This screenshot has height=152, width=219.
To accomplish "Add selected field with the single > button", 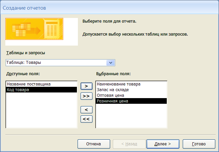I will coord(87,86).
